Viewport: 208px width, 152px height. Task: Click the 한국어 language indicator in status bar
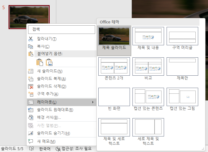click(45, 149)
